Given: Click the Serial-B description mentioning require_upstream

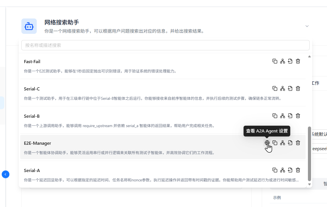Looking at the screenshot, I should [120, 126].
